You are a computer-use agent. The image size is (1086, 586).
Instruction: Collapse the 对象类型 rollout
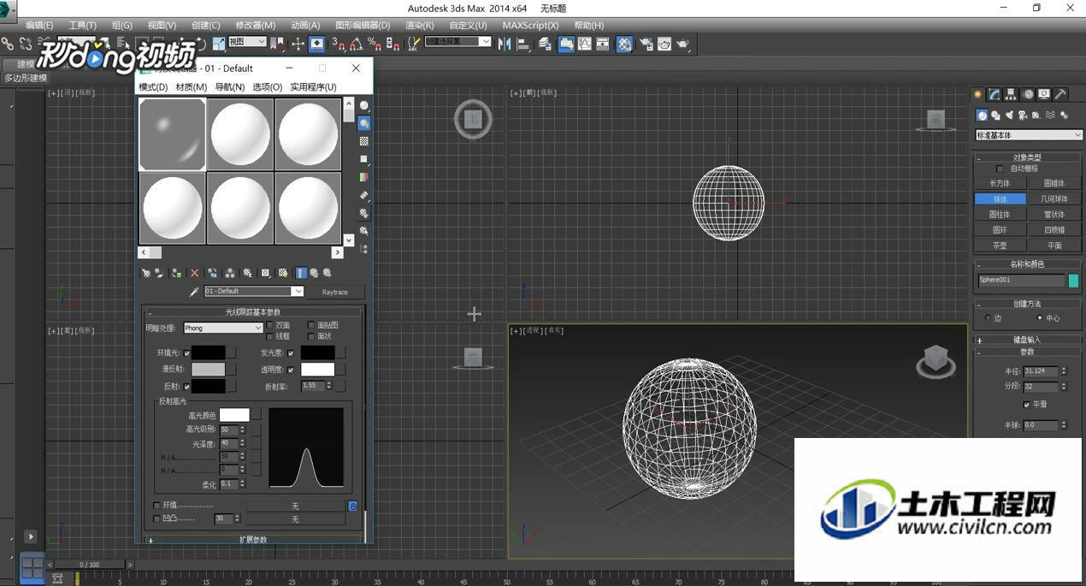point(1027,157)
